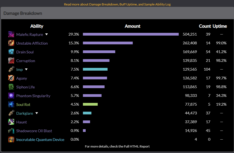Click the Malefic Rapture purple damage bar
The width and height of the screenshot is (234, 153).
click(131, 34)
